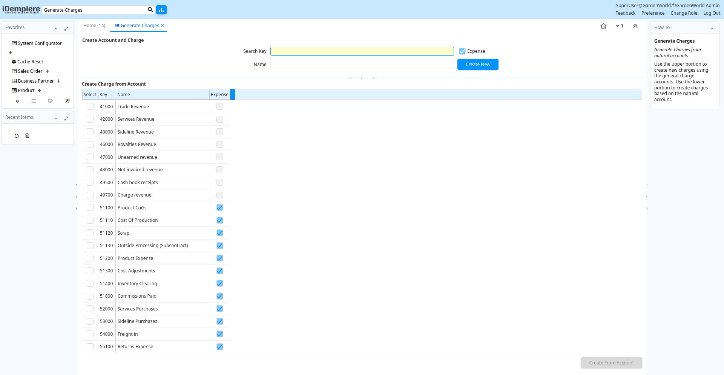Click the home icon in tab bar
The width and height of the screenshot is (724, 375).
tap(603, 26)
